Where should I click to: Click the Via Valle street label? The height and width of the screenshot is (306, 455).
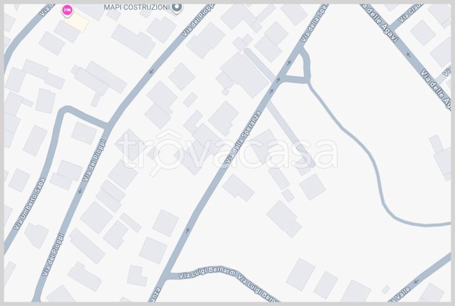pos(401,295)
